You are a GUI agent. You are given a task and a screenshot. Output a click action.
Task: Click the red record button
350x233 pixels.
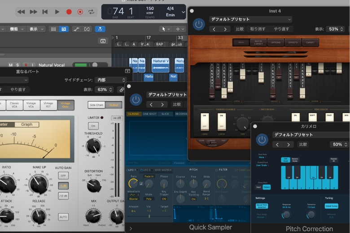(x=69, y=12)
